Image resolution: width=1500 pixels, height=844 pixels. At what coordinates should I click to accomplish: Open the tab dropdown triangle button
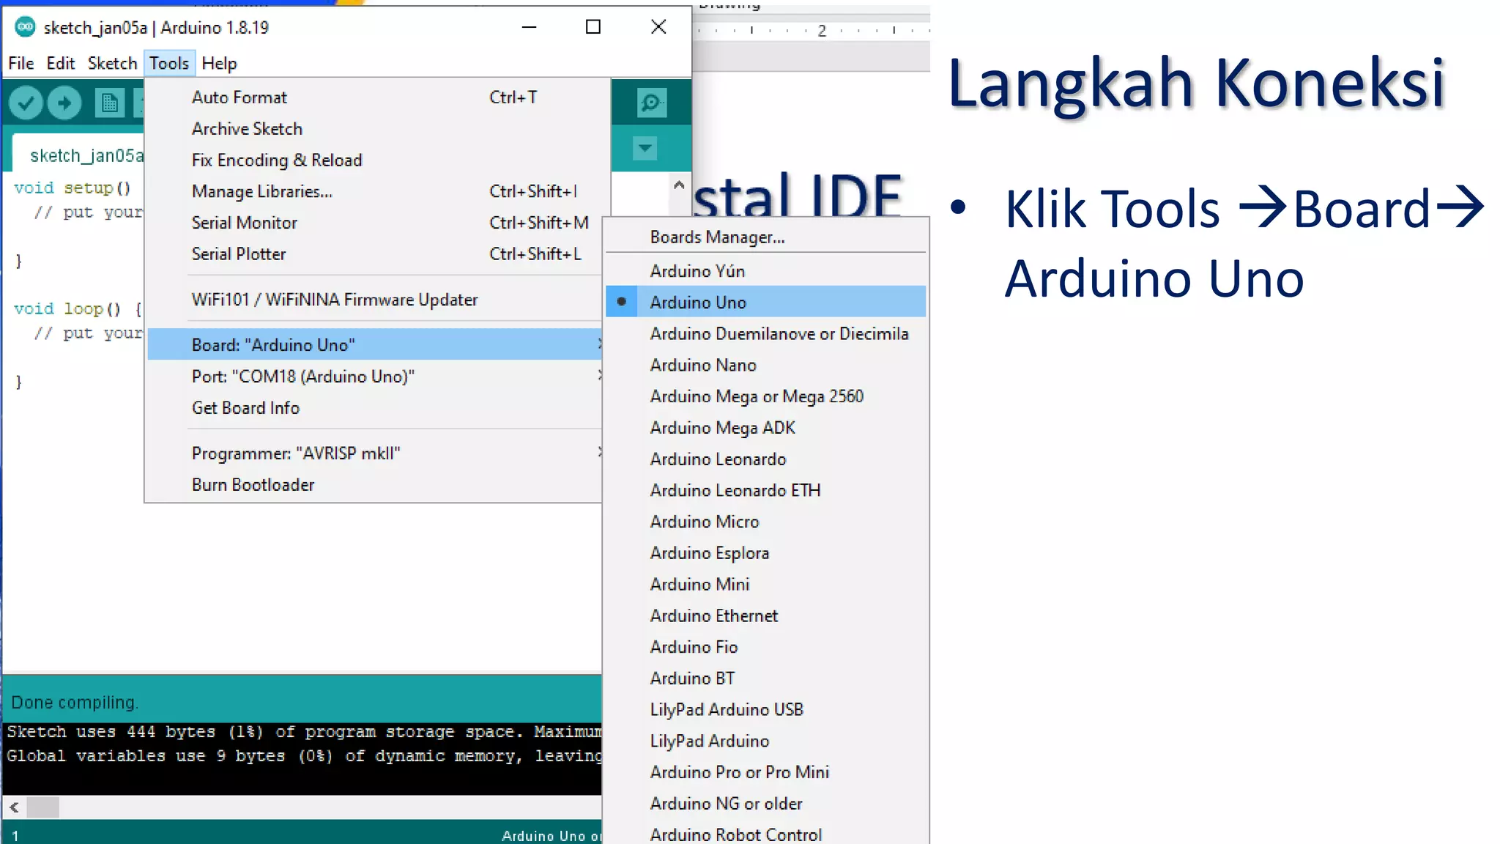[645, 149]
